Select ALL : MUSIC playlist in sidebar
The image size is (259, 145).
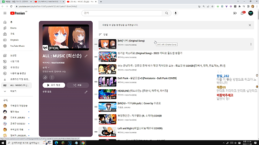click(x=17, y=85)
